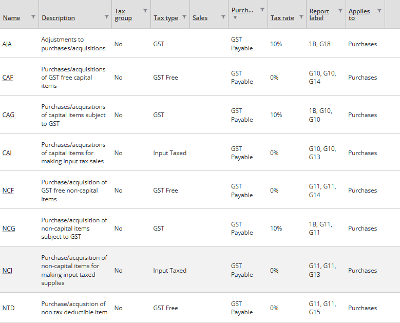400x323 pixels.
Task: Toggle sort arrow under Purchases header
Action: (x=235, y=17)
